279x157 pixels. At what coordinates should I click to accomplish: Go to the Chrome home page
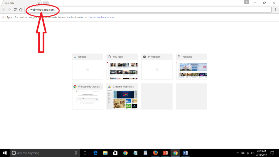pyautogui.click(x=21, y=10)
